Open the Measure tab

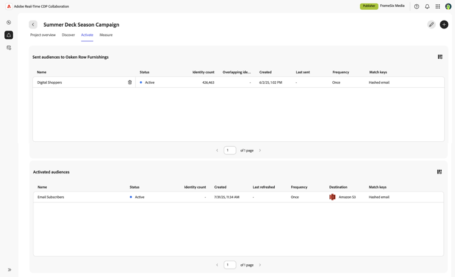106,35
